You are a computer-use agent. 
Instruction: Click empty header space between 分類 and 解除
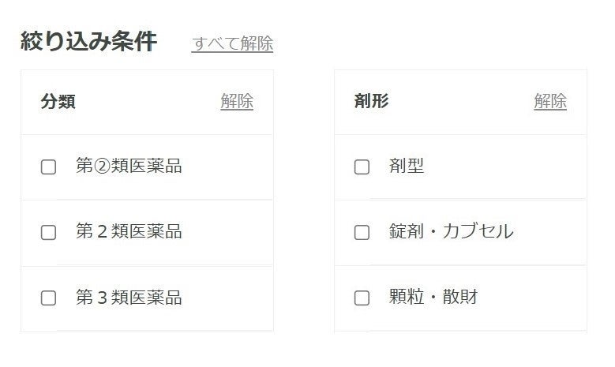pyautogui.click(x=148, y=101)
